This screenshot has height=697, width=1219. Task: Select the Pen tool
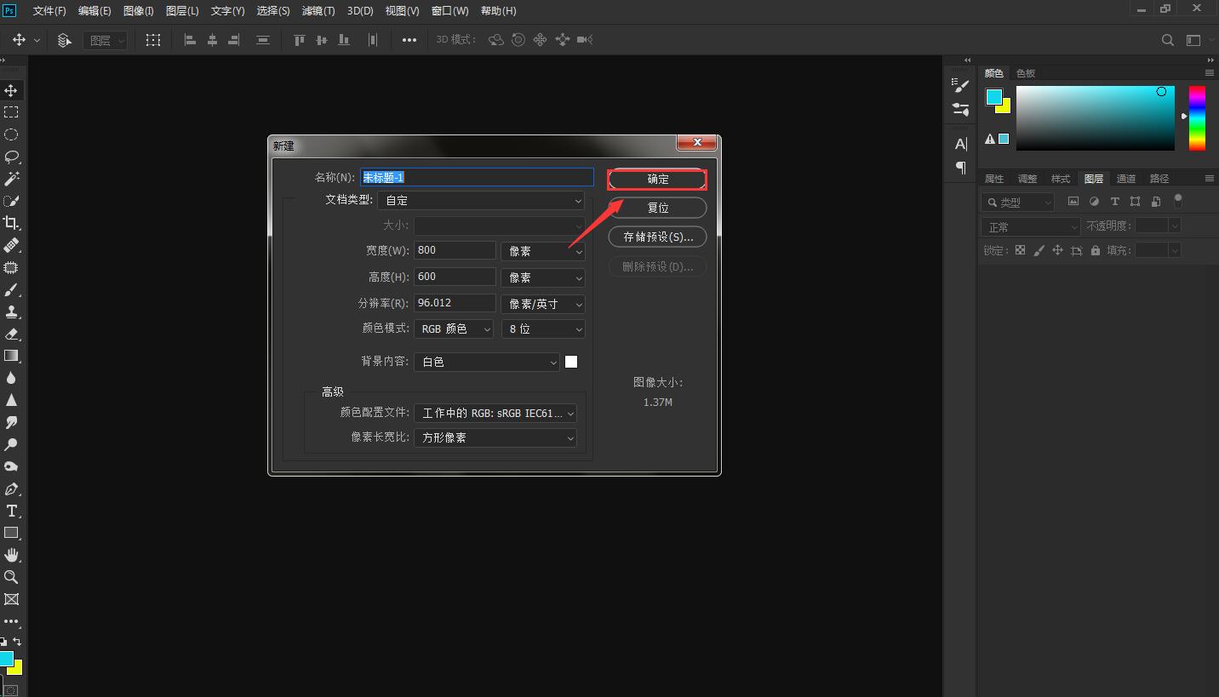point(12,489)
